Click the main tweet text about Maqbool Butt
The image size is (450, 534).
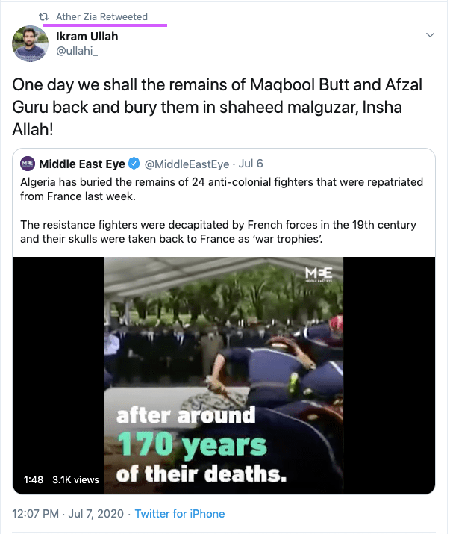click(x=217, y=107)
